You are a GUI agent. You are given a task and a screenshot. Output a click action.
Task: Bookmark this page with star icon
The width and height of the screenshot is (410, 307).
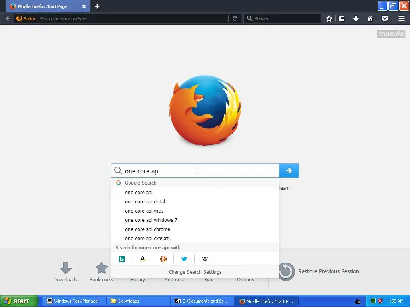[x=329, y=18]
